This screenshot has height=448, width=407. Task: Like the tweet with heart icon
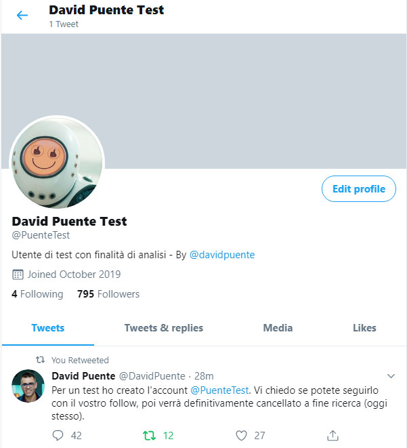[241, 435]
